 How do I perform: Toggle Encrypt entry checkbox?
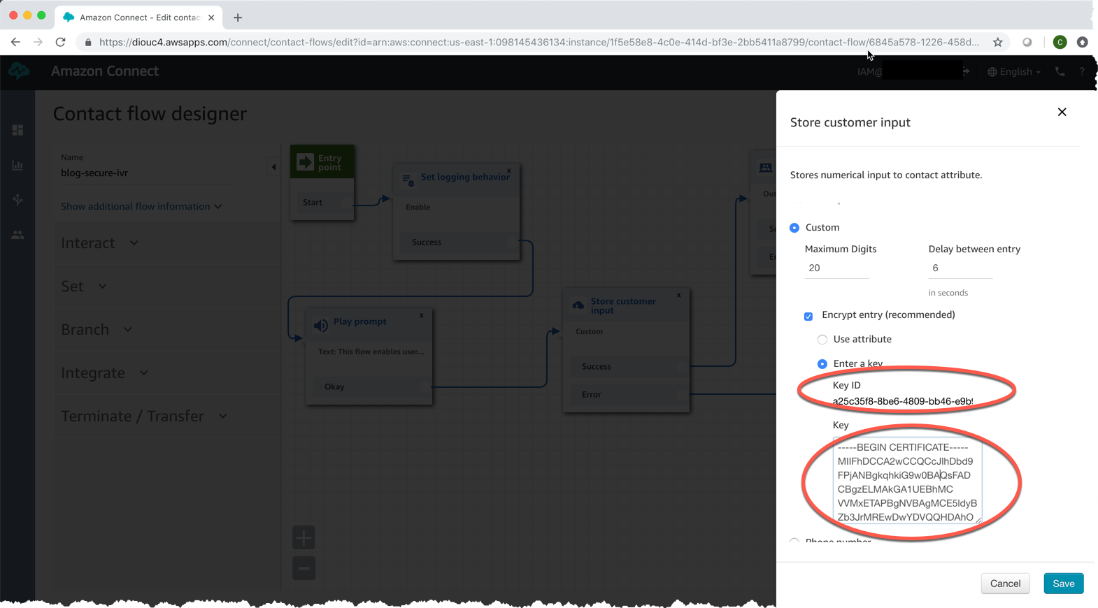tap(808, 316)
